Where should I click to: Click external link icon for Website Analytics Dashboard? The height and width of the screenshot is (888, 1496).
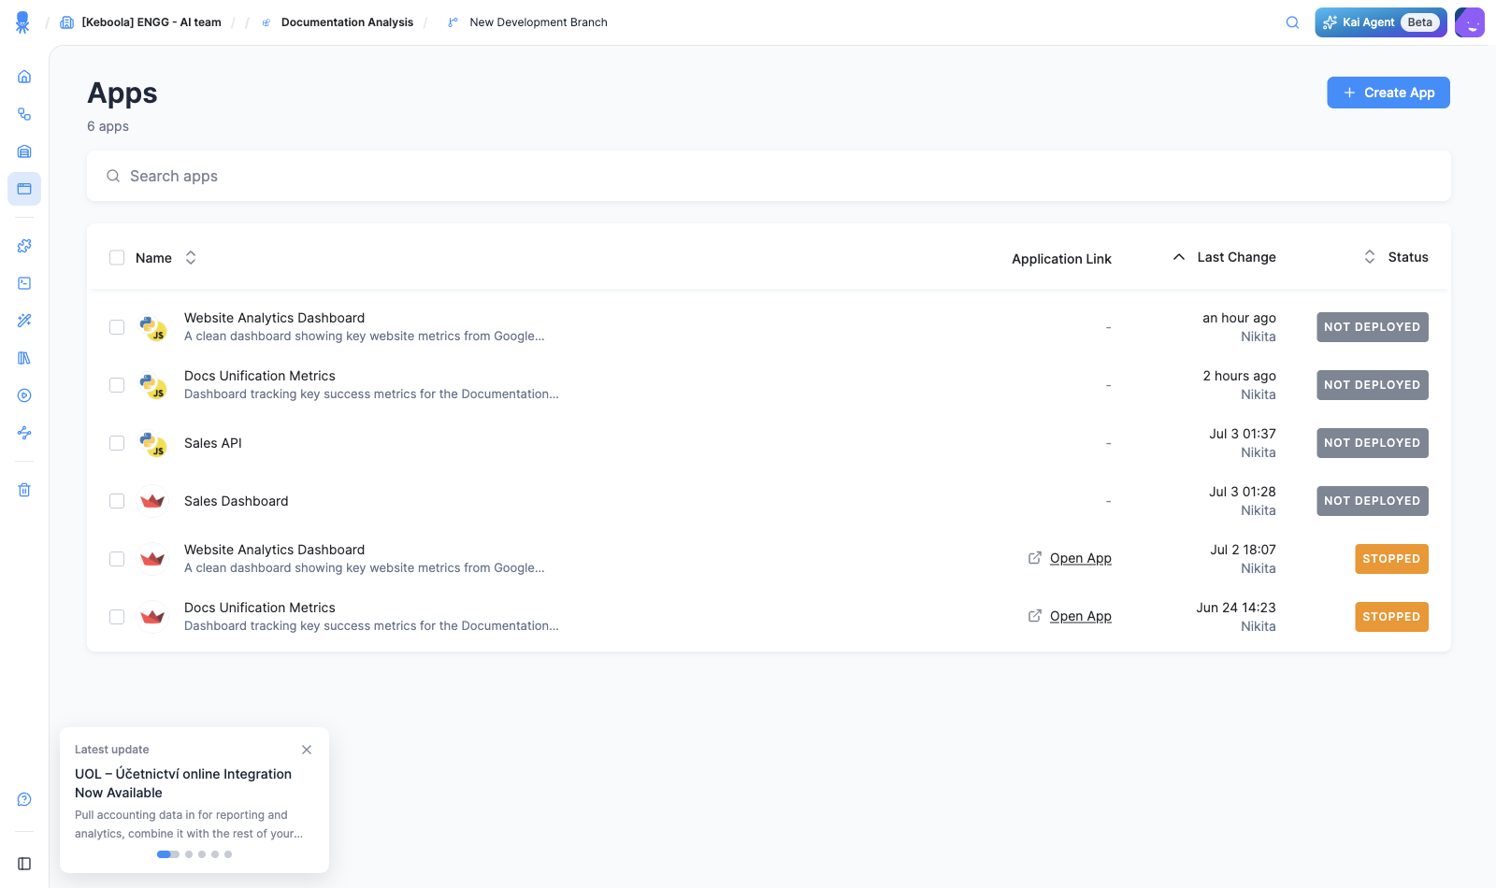coord(1035,558)
